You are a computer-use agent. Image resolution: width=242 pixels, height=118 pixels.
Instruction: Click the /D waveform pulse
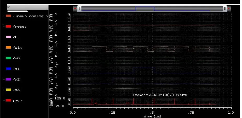pyautogui.click(x=93, y=38)
